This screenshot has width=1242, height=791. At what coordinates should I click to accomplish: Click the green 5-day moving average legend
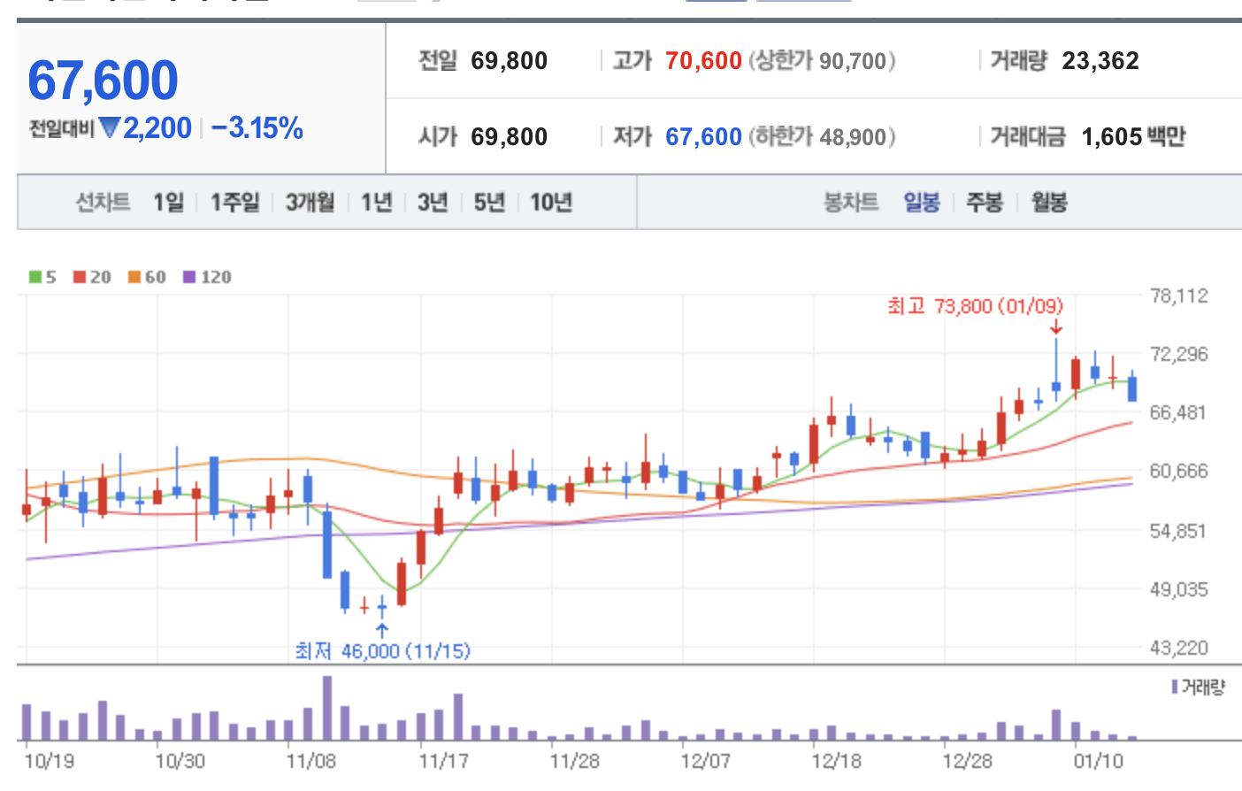(x=42, y=277)
